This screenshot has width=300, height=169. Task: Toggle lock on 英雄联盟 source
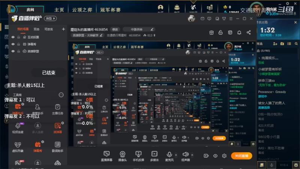tap(18, 51)
